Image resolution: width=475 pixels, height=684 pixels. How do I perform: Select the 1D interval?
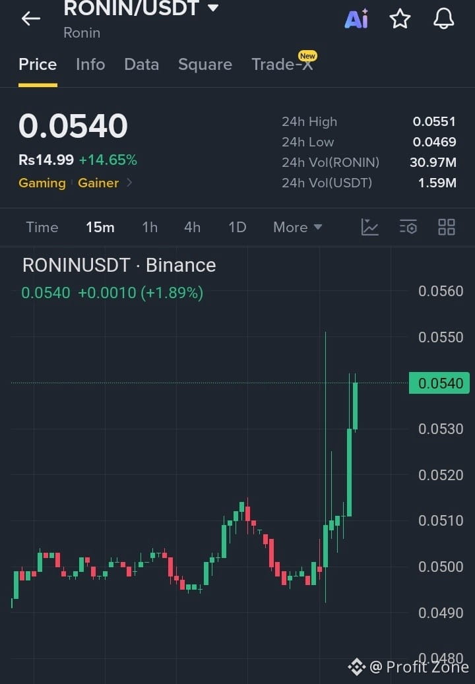237,228
